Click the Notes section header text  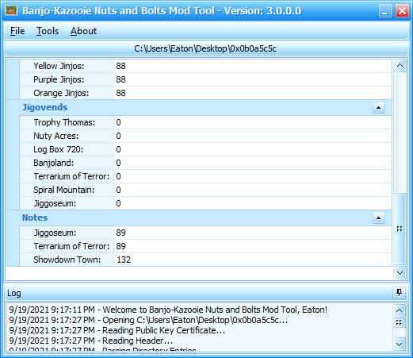(x=35, y=217)
